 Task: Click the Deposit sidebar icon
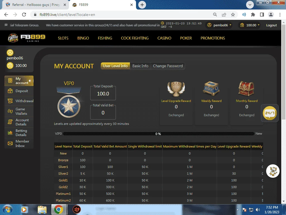coord(10,91)
